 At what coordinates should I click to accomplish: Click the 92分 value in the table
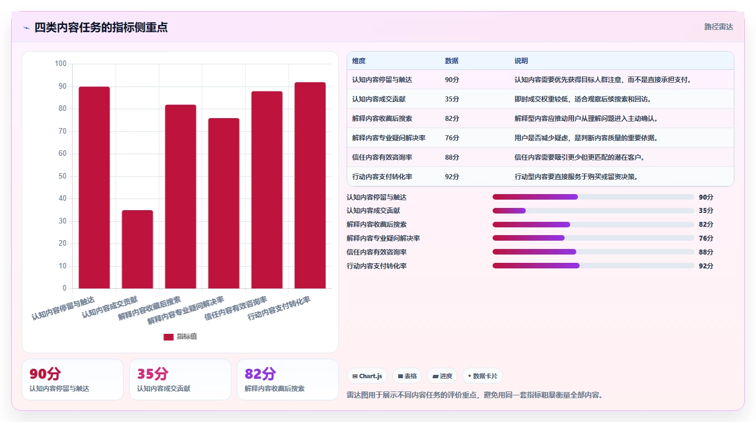[x=452, y=177]
